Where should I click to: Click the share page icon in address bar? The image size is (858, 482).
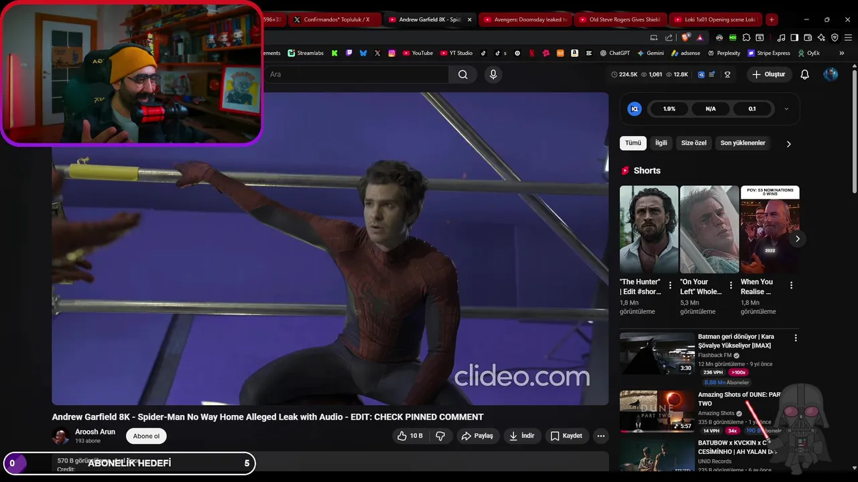click(x=669, y=38)
